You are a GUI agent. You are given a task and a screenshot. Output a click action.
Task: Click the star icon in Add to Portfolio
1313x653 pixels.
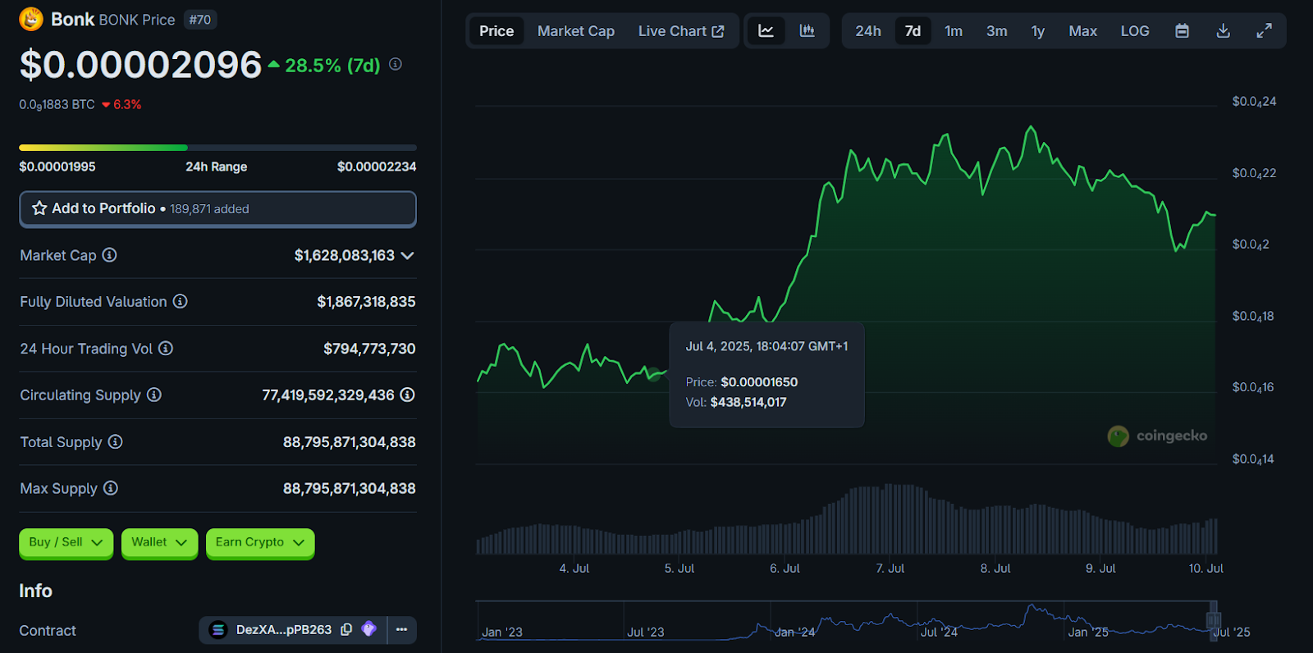point(39,208)
